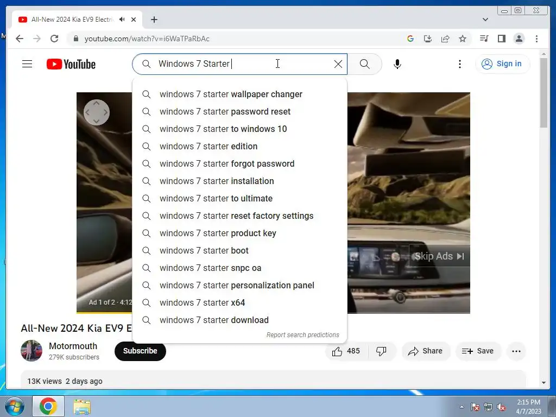Choose suggestion 'windows 7 starter to ultimate'
The image size is (556, 417).
coord(239,199)
